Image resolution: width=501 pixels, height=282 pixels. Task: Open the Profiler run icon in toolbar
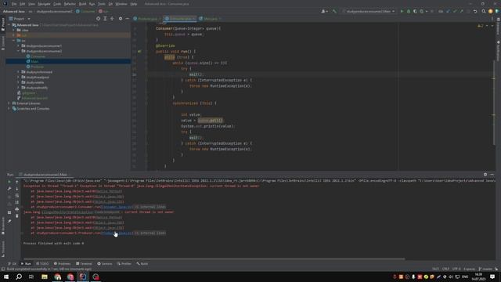coord(422,11)
